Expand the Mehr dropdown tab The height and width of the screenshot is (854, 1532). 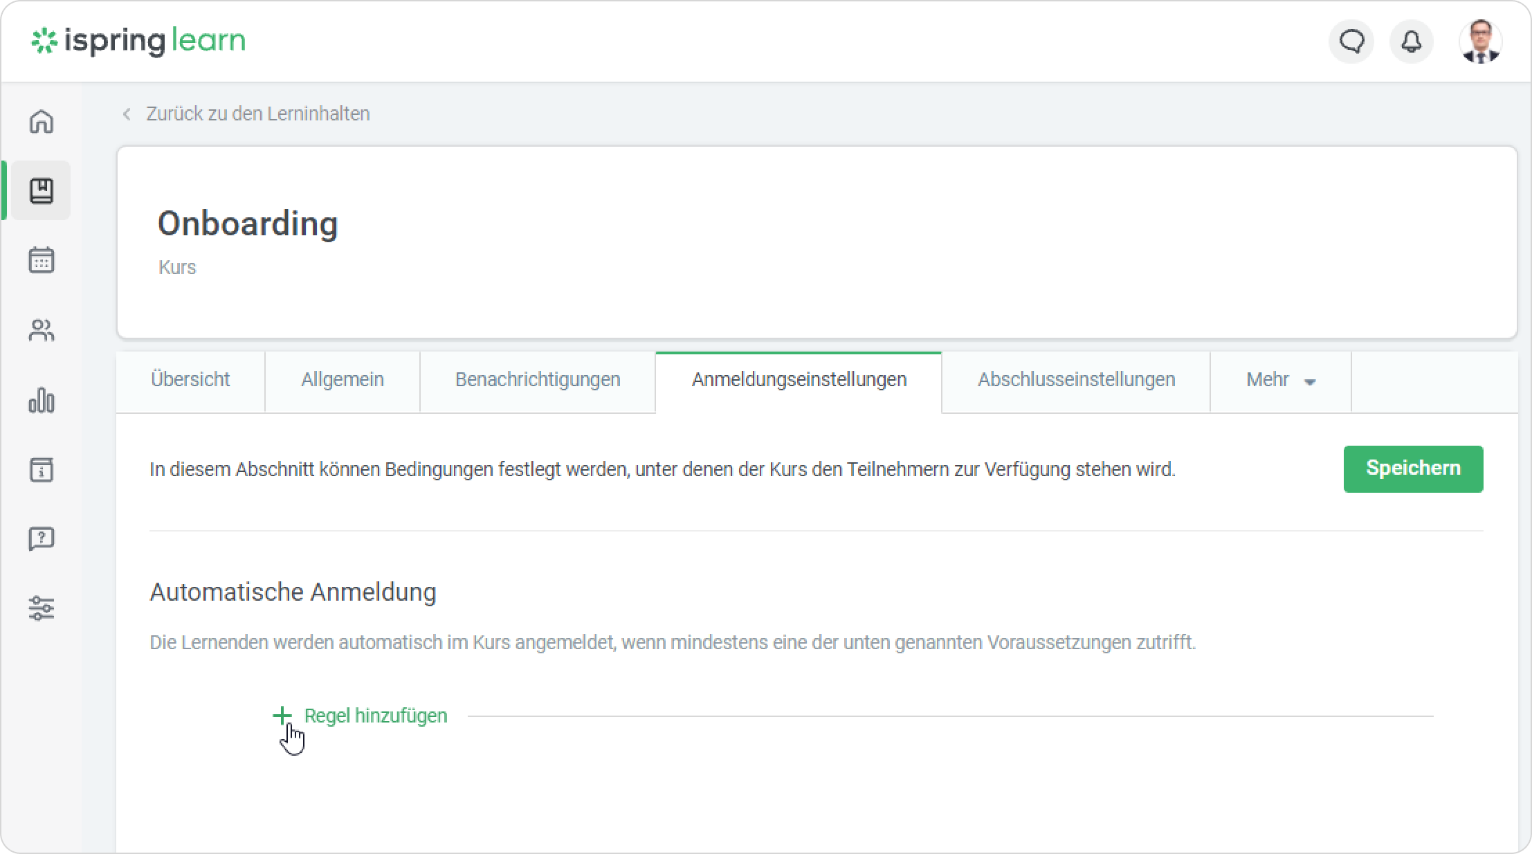(x=1280, y=380)
